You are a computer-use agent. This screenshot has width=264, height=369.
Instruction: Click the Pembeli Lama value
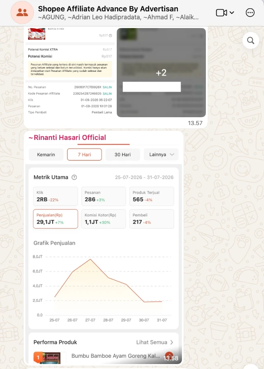(102, 112)
